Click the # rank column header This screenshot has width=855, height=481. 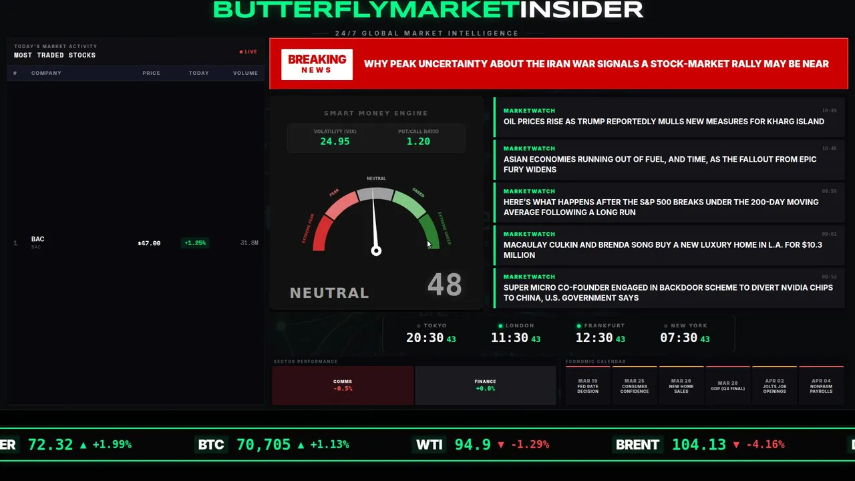click(15, 73)
